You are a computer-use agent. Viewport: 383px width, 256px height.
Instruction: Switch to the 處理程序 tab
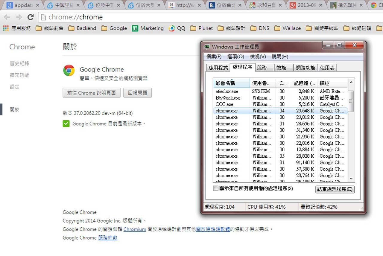[242, 67]
